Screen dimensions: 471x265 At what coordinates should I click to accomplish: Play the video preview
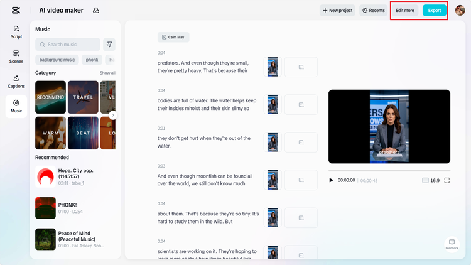click(x=332, y=180)
